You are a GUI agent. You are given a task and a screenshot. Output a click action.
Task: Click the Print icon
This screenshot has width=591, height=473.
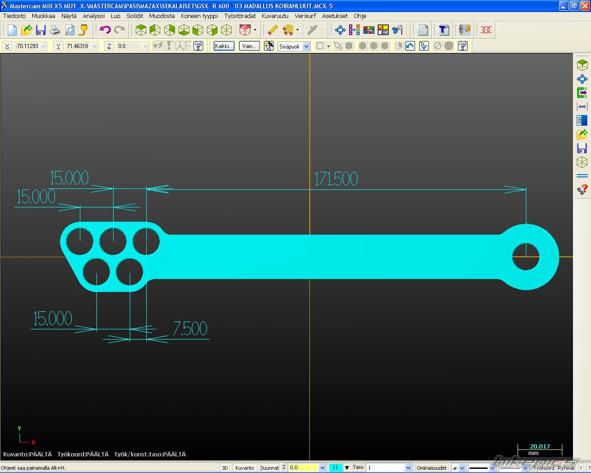click(x=55, y=30)
